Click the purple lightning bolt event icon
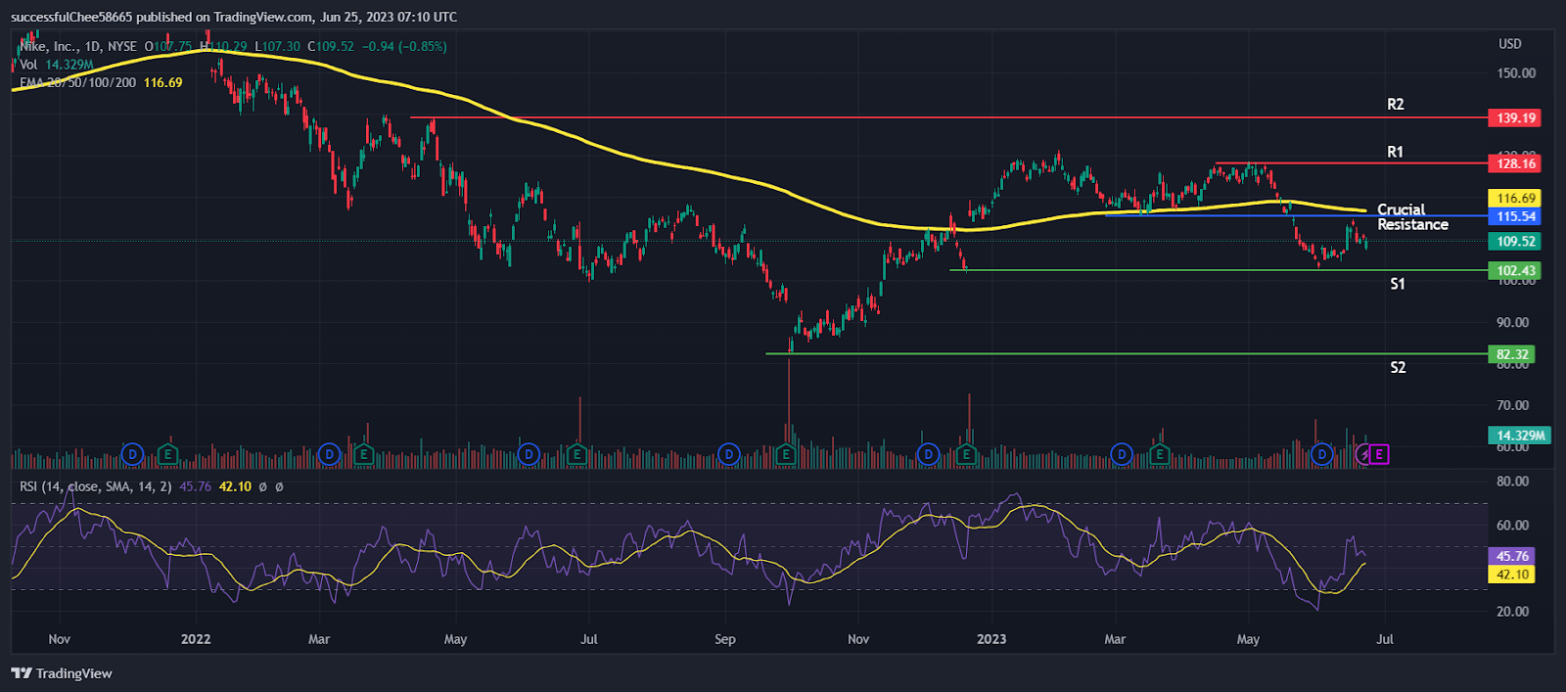1566x692 pixels. coord(1364,454)
